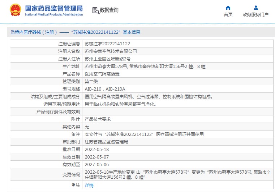Click the 批准日期 label
The image size is (275, 192).
pyautogui.click(x=72, y=150)
